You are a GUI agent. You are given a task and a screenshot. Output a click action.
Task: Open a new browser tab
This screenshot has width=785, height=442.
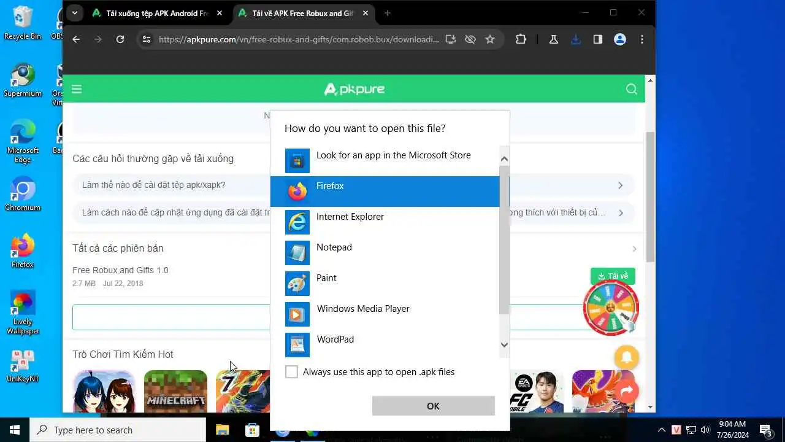click(x=387, y=13)
